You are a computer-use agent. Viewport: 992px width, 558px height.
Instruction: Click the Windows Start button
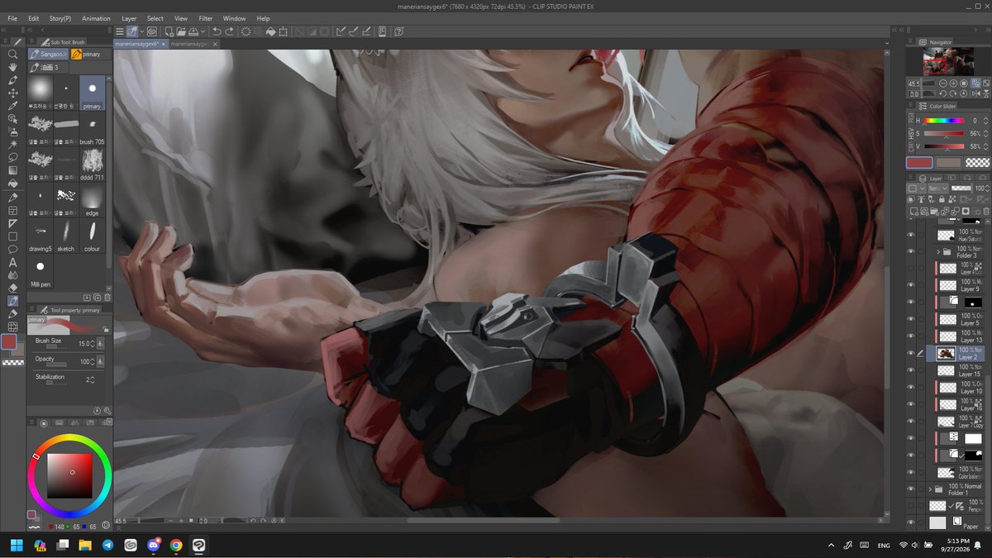[16, 546]
